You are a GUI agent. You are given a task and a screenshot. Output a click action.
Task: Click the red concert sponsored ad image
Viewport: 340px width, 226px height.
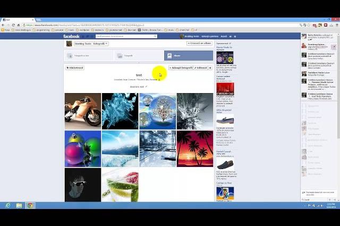click(x=225, y=89)
